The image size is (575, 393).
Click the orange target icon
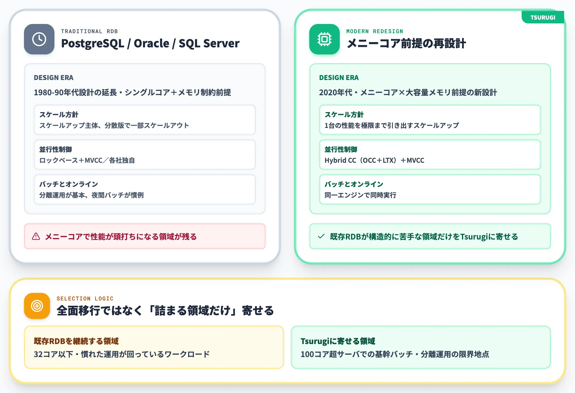[37, 306]
